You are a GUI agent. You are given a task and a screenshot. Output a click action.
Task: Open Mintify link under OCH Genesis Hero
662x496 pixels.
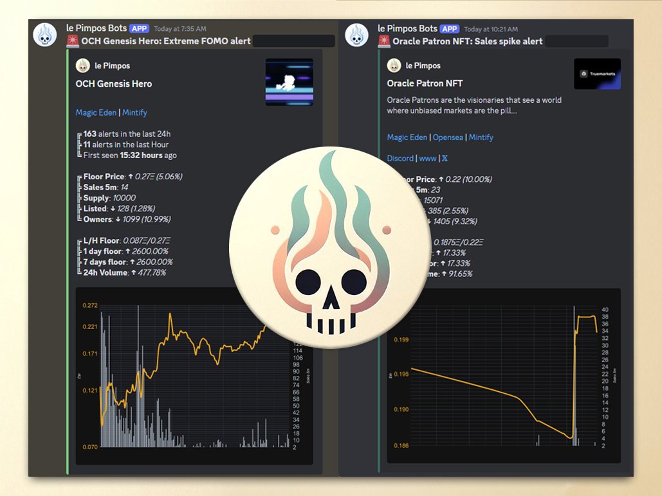pos(134,112)
